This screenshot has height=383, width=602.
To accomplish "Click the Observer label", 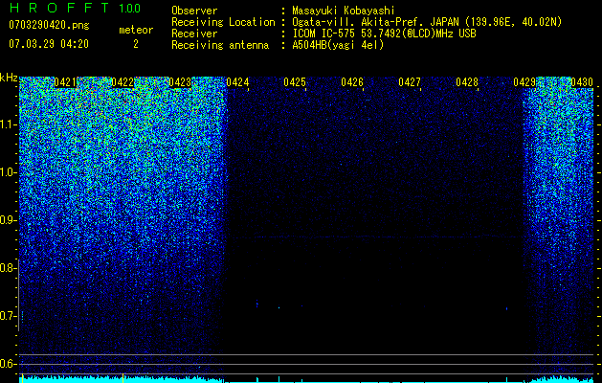I will pos(194,11).
